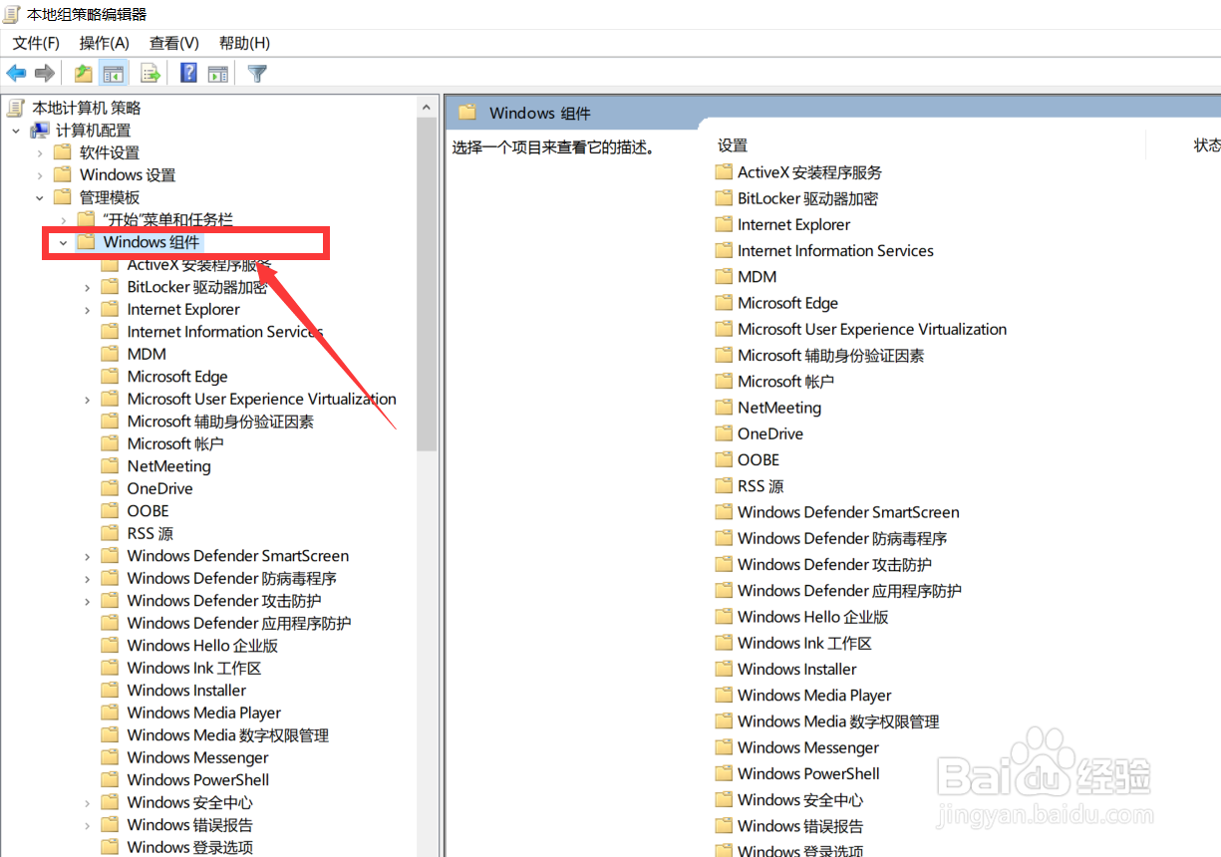Click the tree pane's vertical scrollbar thumb
The image size is (1221, 857).
click(x=428, y=284)
